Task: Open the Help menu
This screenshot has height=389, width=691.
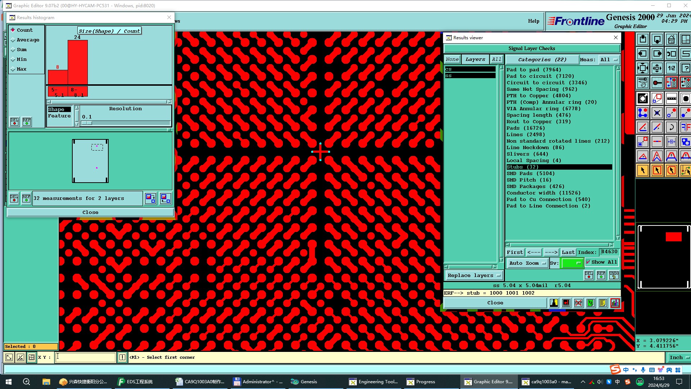Action: (533, 21)
